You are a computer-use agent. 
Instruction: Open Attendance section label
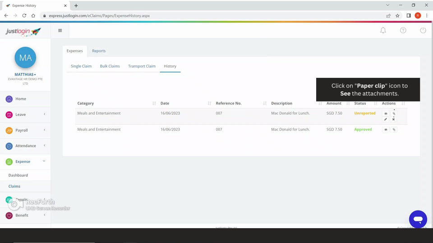(26, 146)
